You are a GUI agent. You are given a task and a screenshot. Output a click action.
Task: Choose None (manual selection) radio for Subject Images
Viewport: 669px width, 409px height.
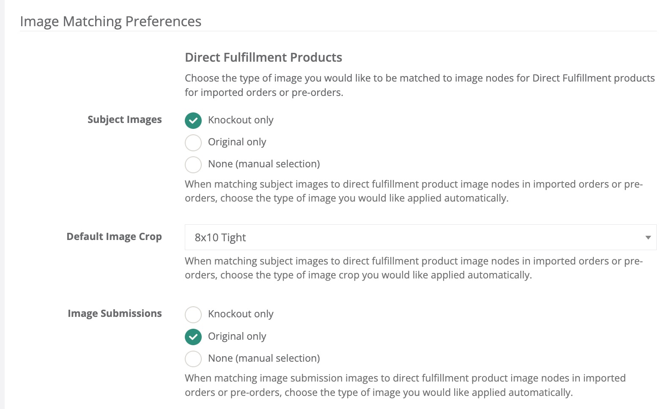tap(193, 164)
